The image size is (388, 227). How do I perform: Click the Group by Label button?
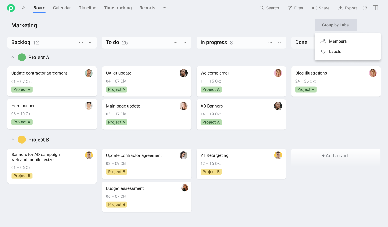336,25
